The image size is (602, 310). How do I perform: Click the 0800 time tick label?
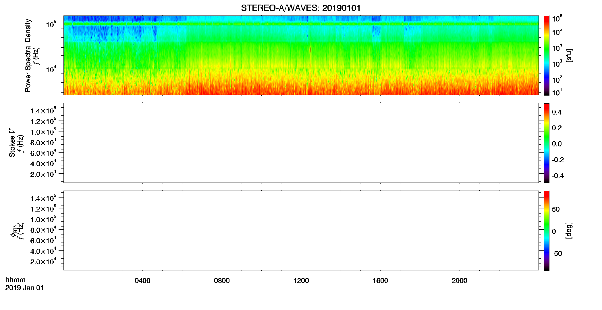[x=222, y=281]
